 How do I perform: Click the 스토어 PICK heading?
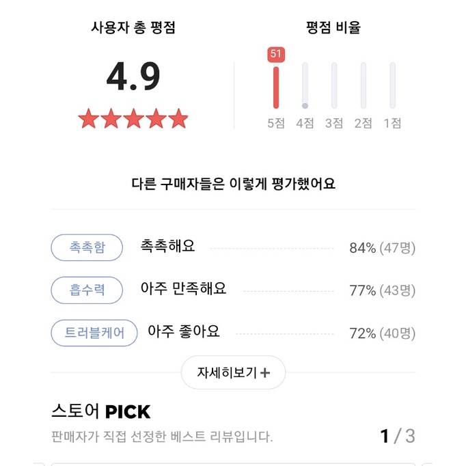(x=100, y=411)
